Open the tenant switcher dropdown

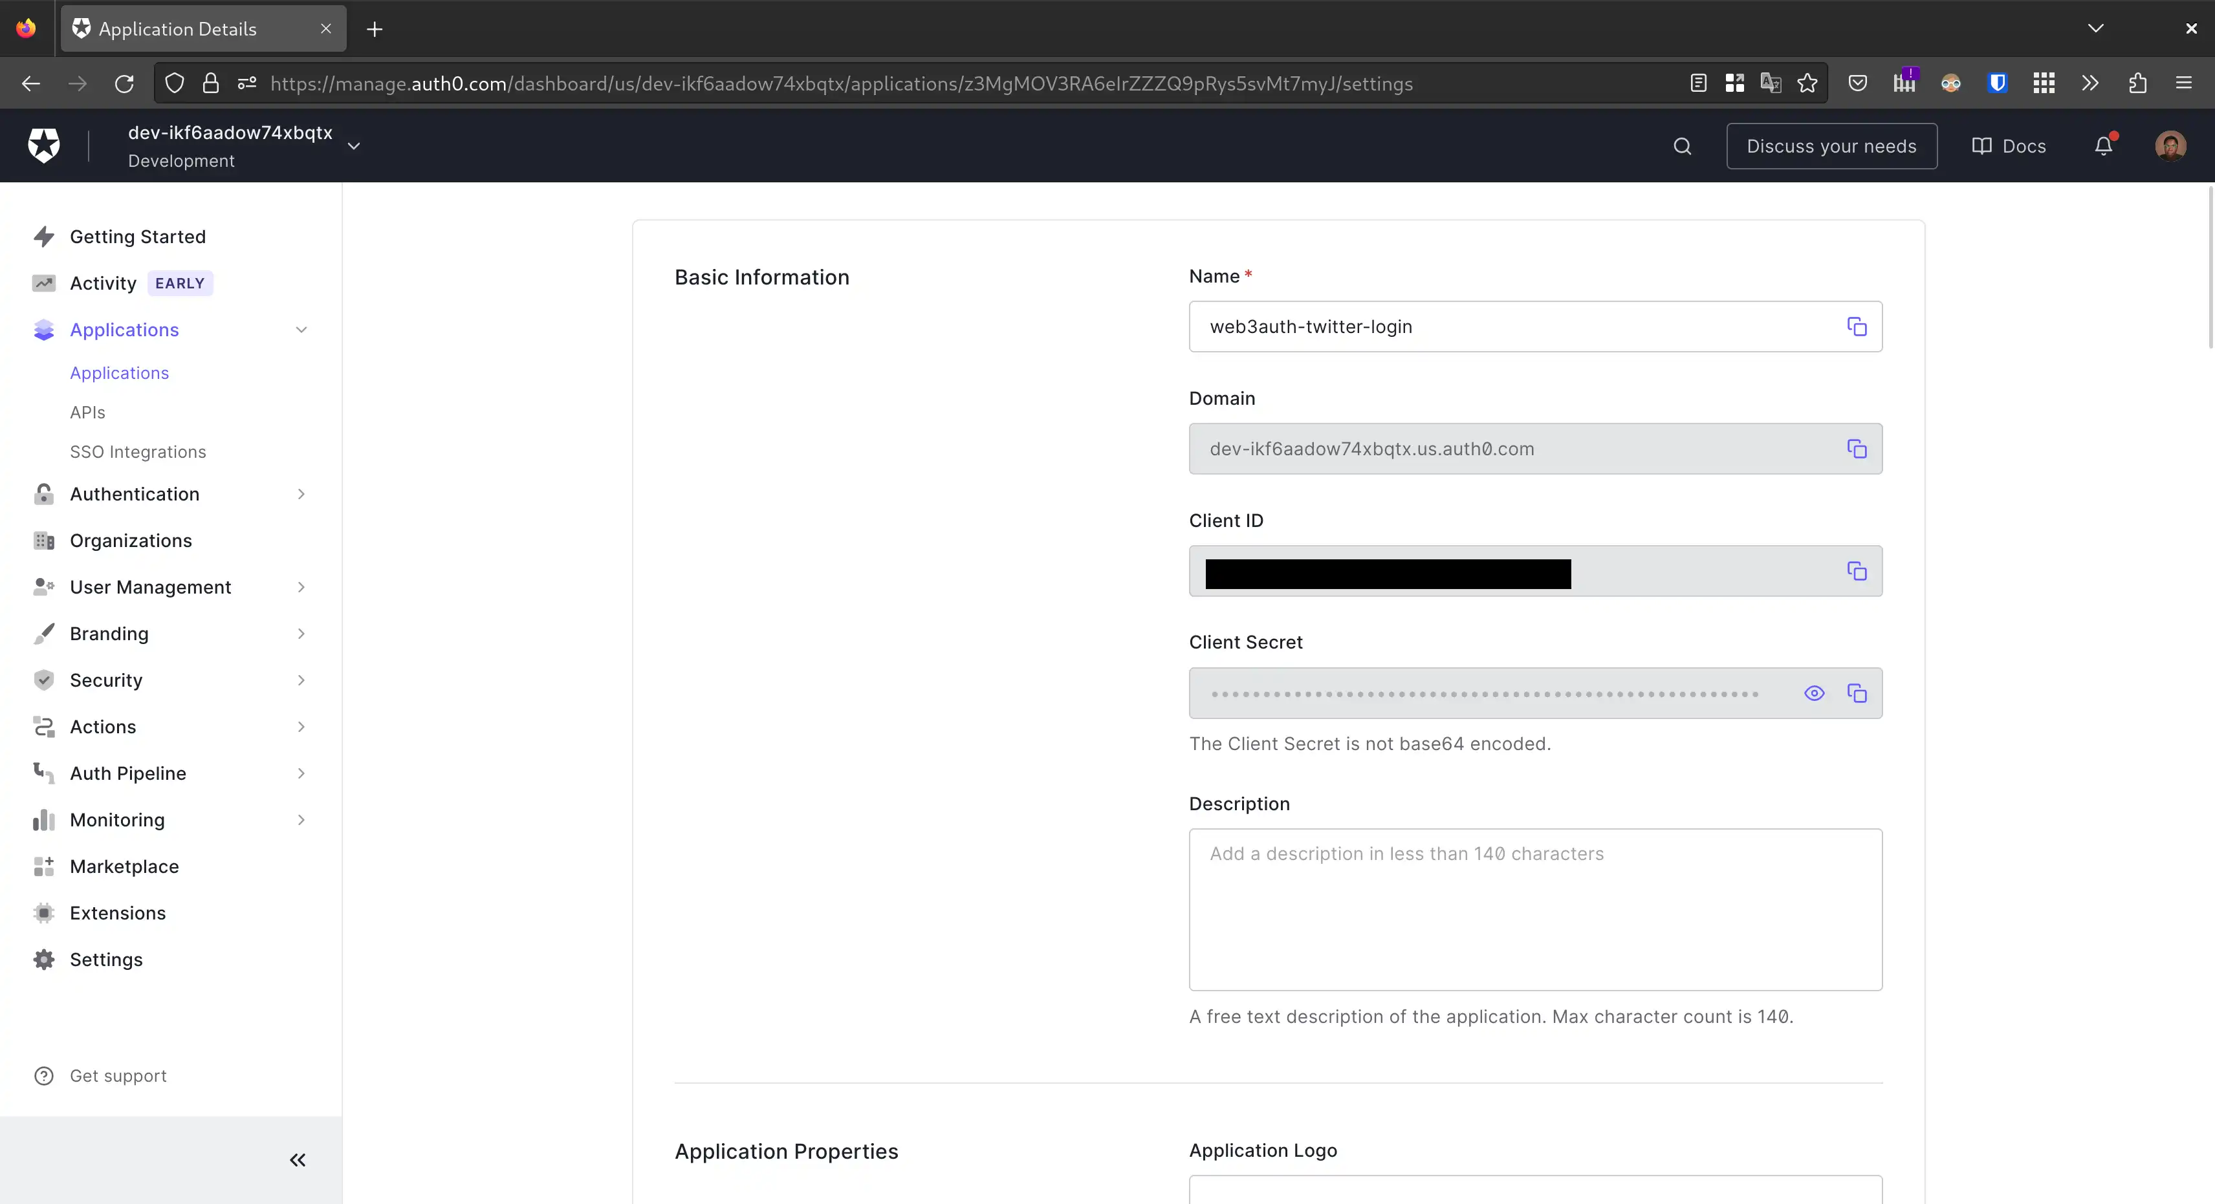353,146
